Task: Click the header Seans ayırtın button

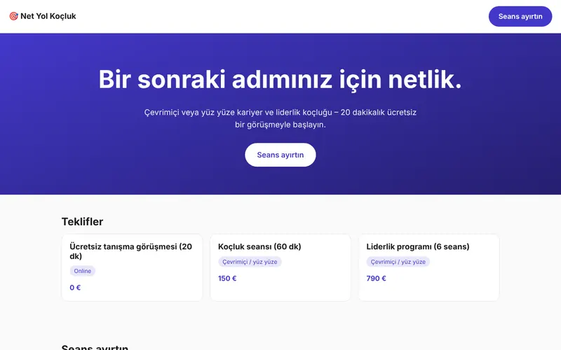Action: tap(520, 16)
